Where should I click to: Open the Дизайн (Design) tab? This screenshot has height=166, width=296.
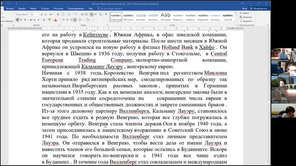pos(22,8)
